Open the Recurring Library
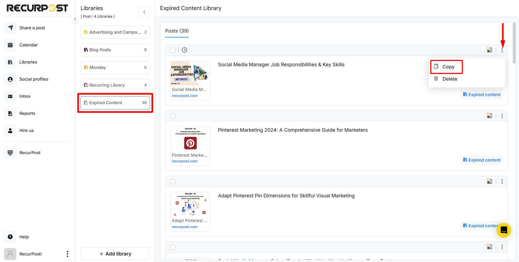519x262 pixels. (115, 85)
